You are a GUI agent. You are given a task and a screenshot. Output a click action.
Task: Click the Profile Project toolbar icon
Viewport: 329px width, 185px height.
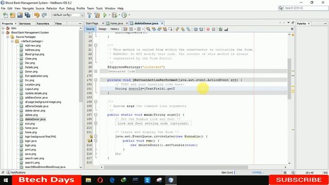(x=124, y=15)
